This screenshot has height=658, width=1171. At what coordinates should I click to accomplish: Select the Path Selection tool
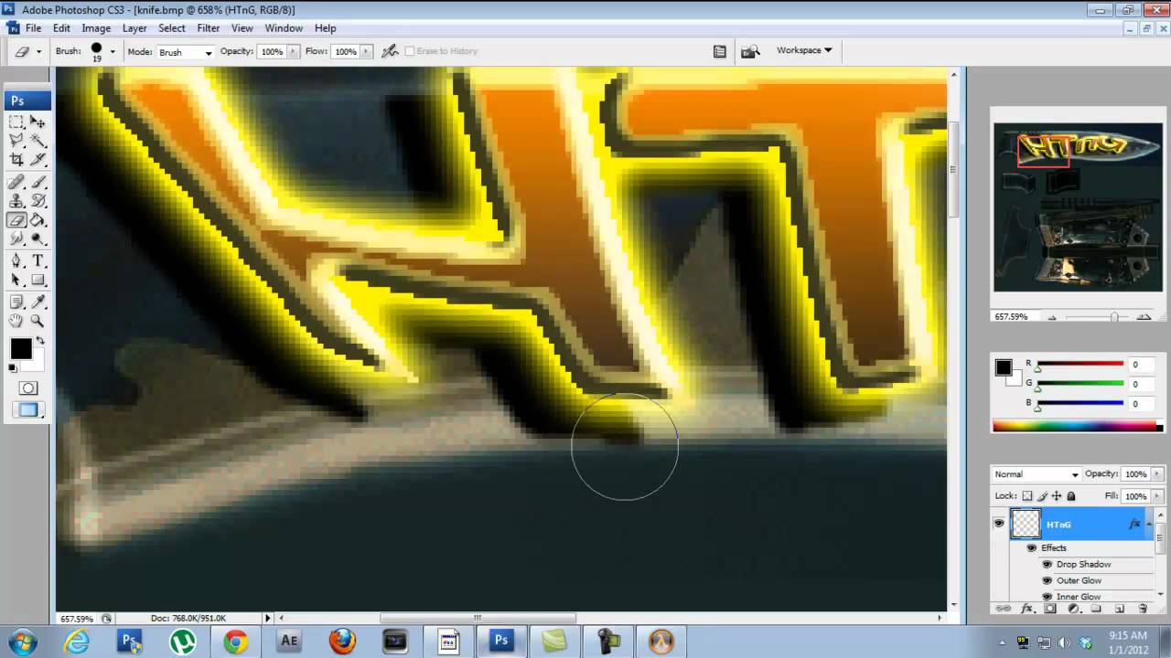point(16,281)
